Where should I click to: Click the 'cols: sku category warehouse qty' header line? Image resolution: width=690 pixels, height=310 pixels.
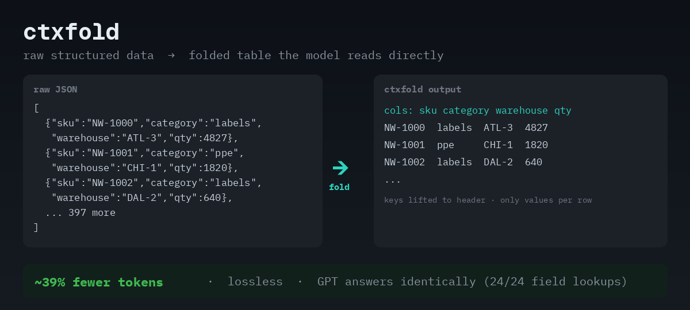click(478, 110)
